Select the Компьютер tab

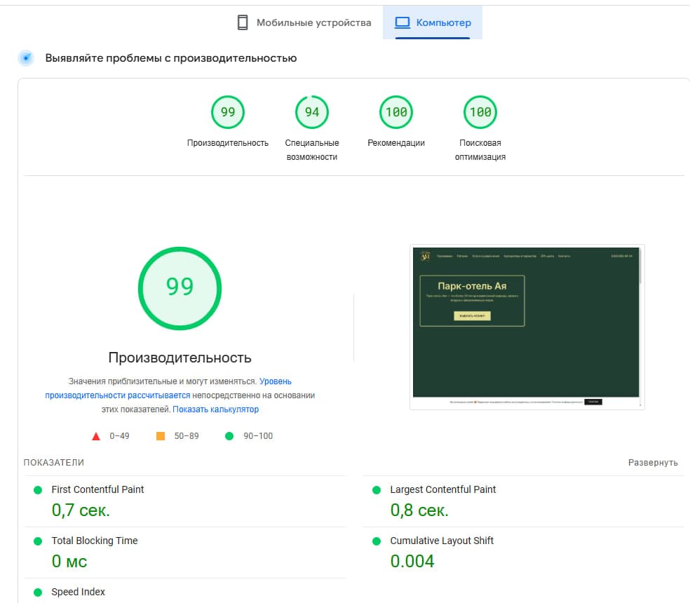coord(433,22)
